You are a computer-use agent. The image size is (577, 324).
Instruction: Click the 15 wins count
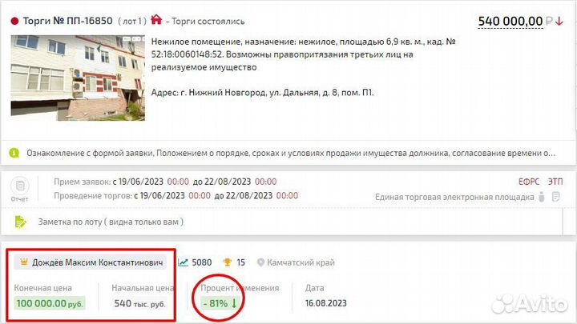240,262
